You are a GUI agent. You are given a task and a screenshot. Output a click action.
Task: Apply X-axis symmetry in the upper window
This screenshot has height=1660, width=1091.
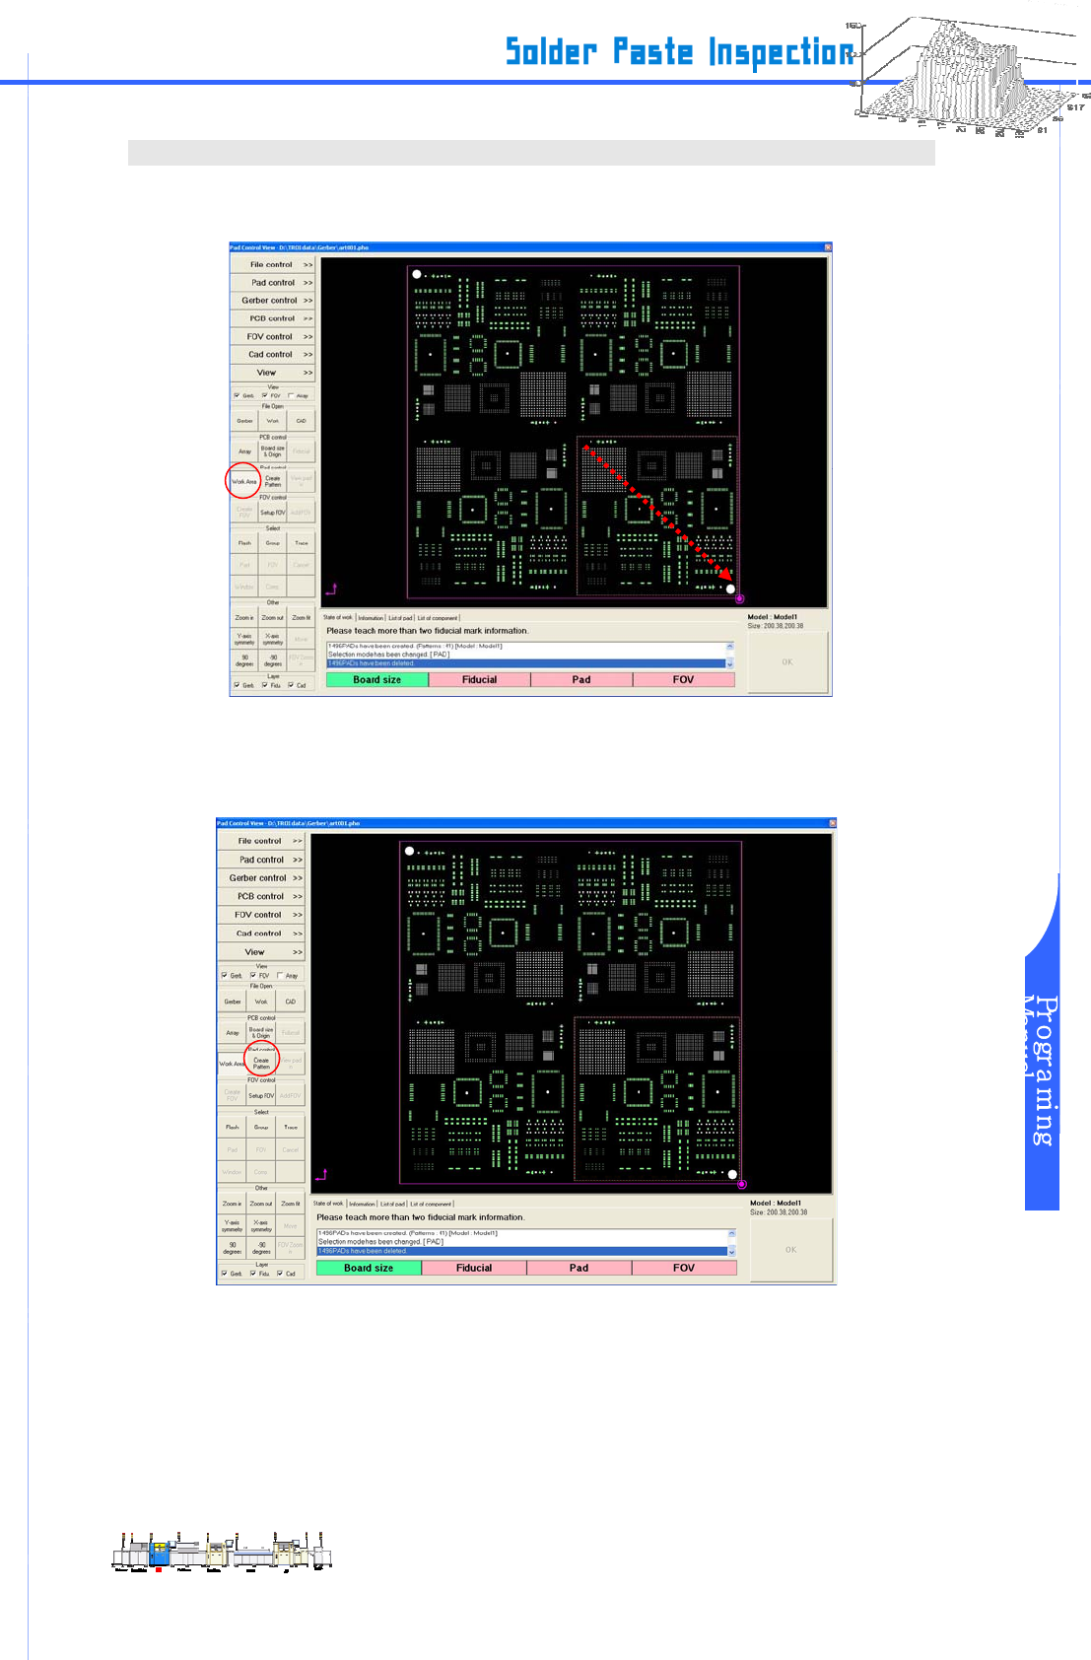273,639
